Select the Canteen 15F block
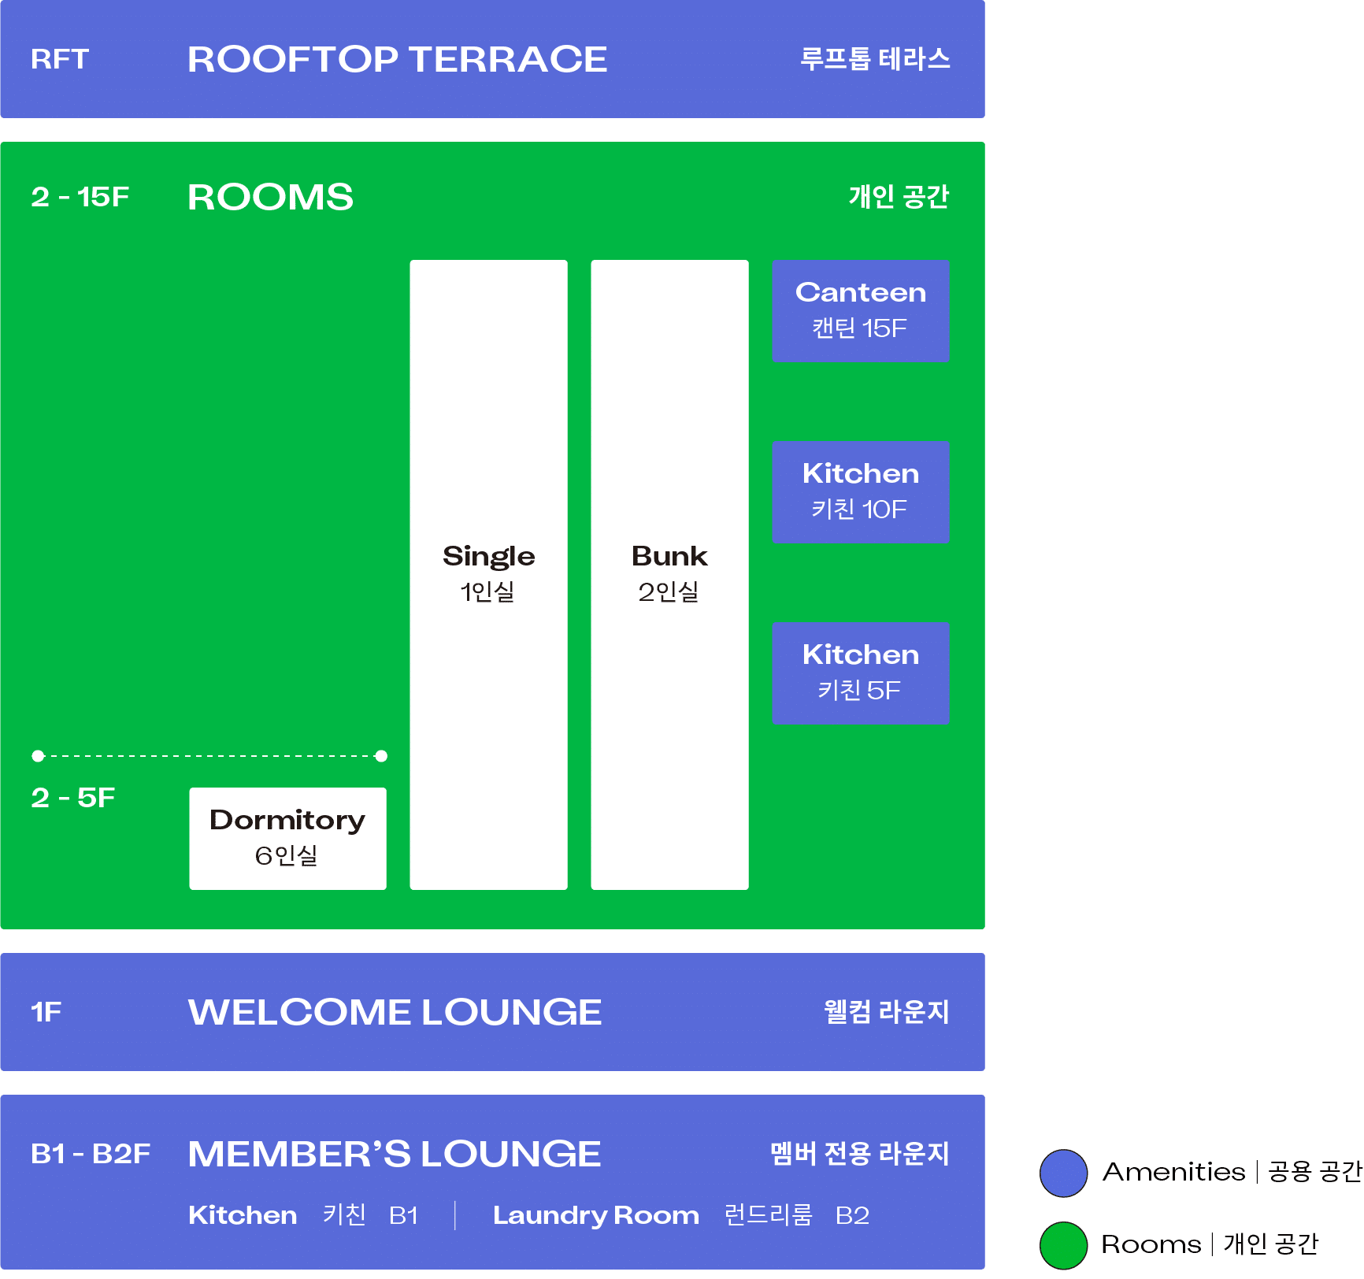This screenshot has width=1364, height=1279. point(860,311)
